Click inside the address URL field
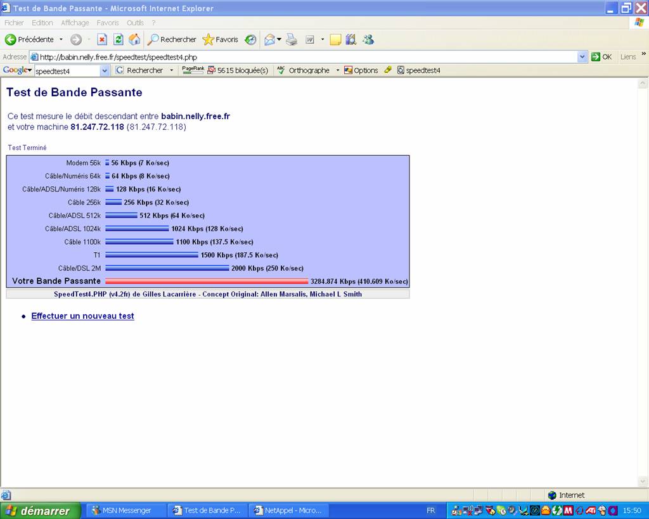Image resolution: width=649 pixels, height=519 pixels. click(x=304, y=56)
